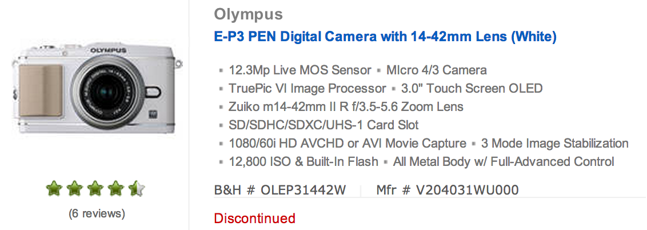
Task: Click the red Discontinued status text
Action: (254, 218)
